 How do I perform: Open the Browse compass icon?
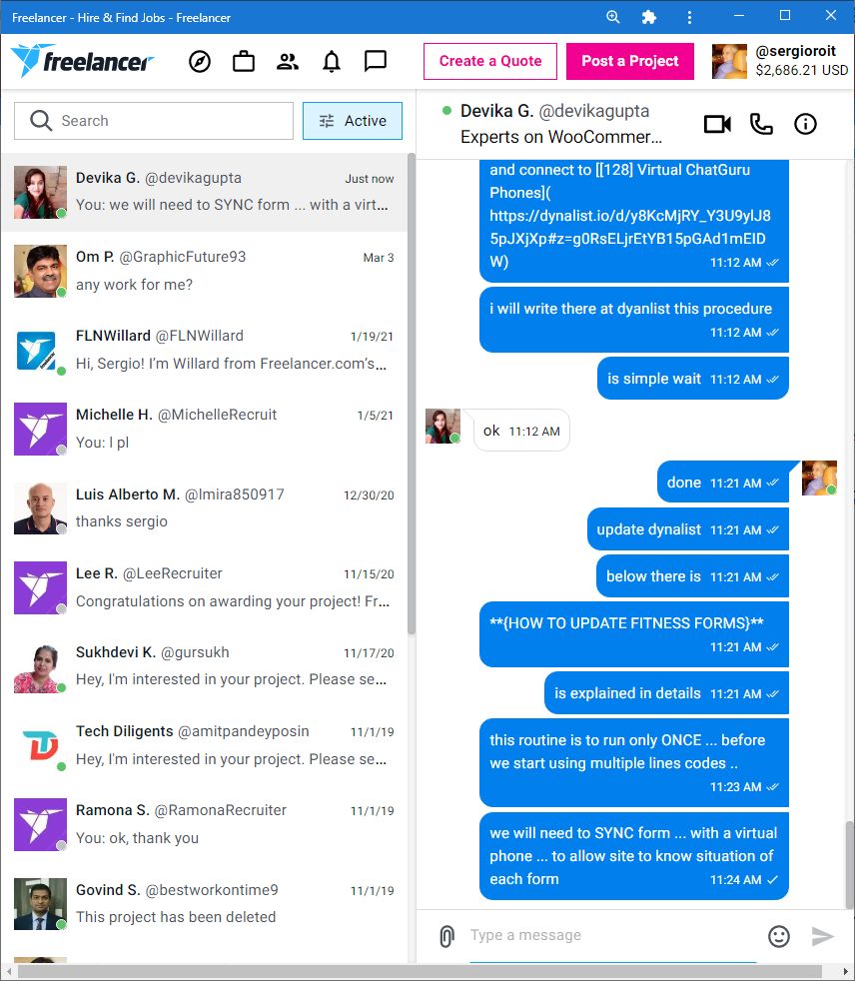(200, 61)
